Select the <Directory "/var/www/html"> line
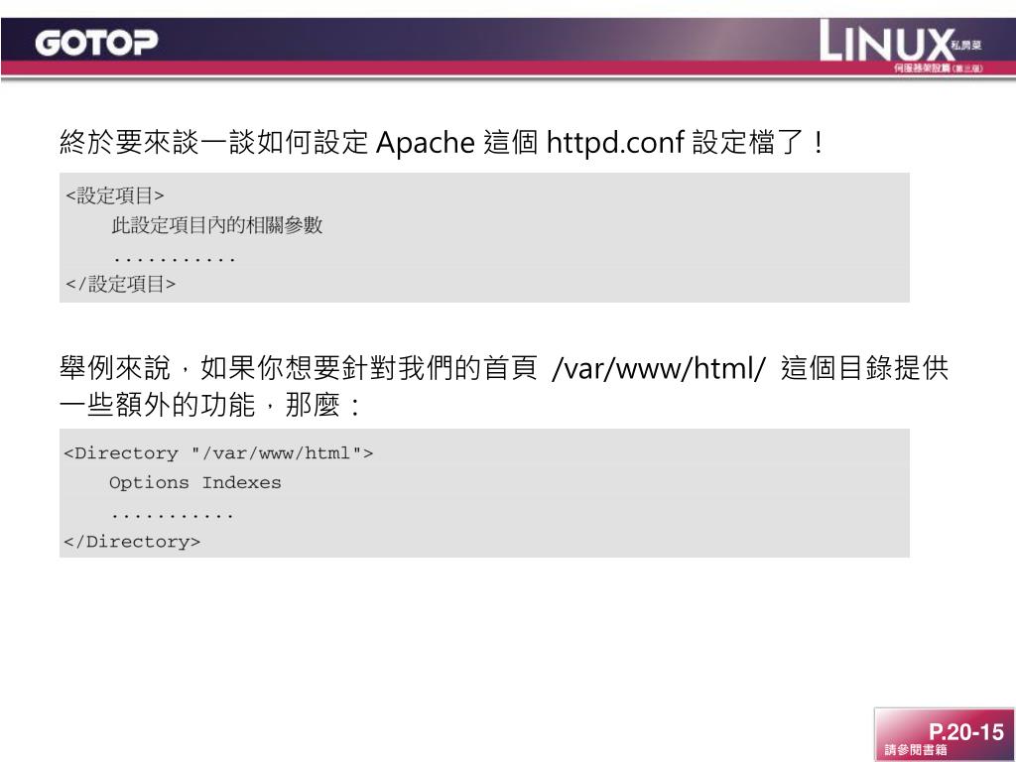Screen dimensions: 1016x762 218,452
